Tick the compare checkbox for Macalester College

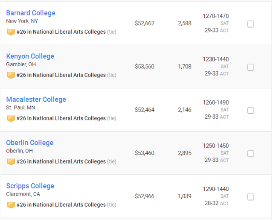[x=250, y=111]
